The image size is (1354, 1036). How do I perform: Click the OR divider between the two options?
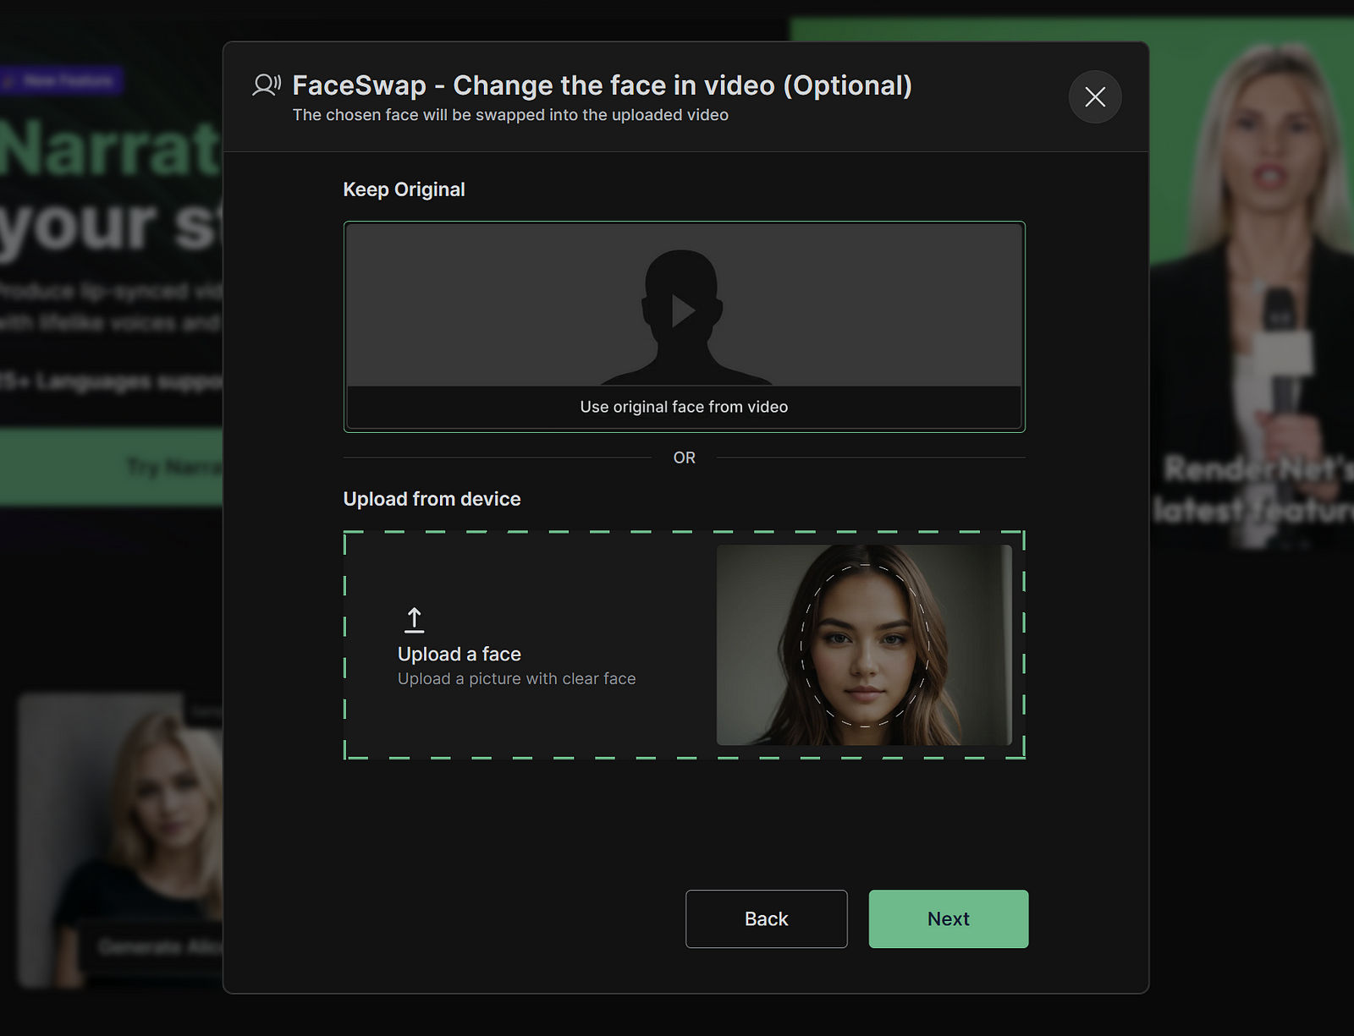(684, 458)
